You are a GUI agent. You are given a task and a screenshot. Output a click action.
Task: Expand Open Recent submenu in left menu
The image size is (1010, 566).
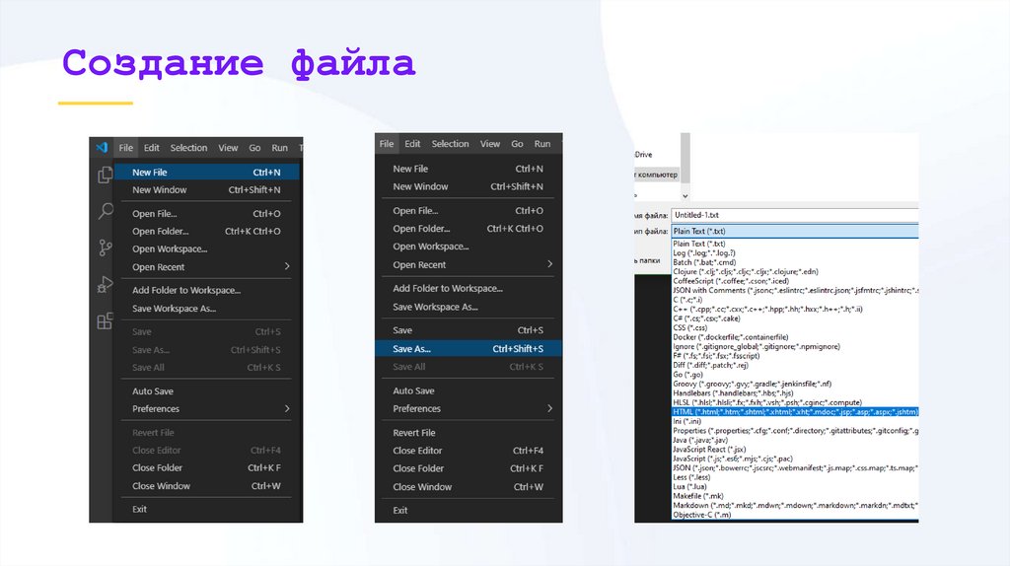click(207, 266)
